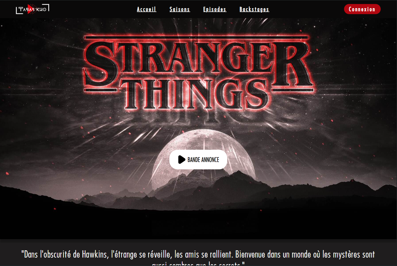Click the BANDE ANNONCE label
The image size is (397, 266).
tap(203, 160)
